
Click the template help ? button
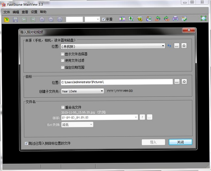pyautogui.click(x=142, y=117)
